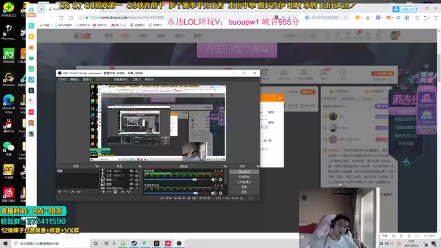Screen dimensions: 441x248
Task: Toggle lock on 文本 (GDI+) source
Action: [137, 171]
